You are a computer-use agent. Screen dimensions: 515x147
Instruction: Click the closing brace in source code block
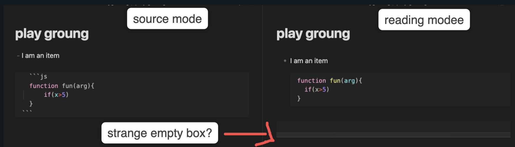pos(31,104)
